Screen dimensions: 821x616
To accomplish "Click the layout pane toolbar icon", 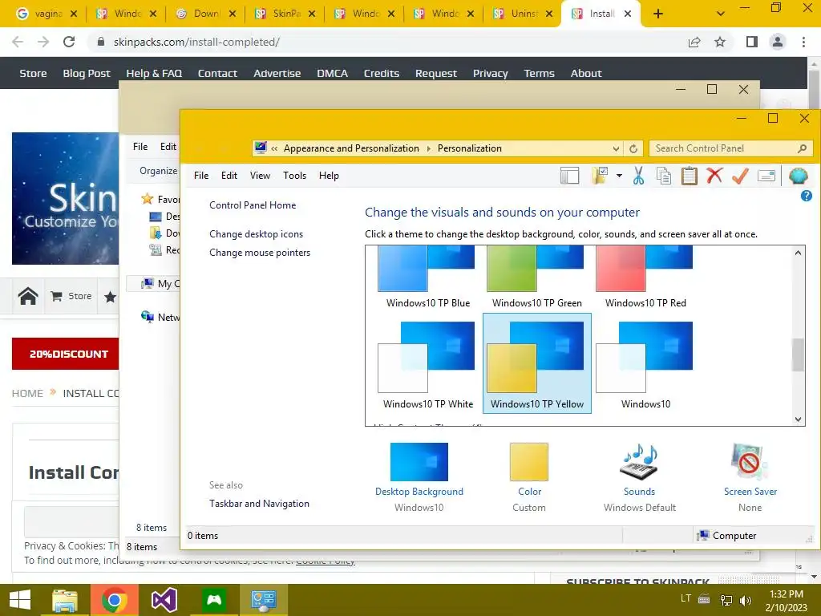I will point(569,176).
